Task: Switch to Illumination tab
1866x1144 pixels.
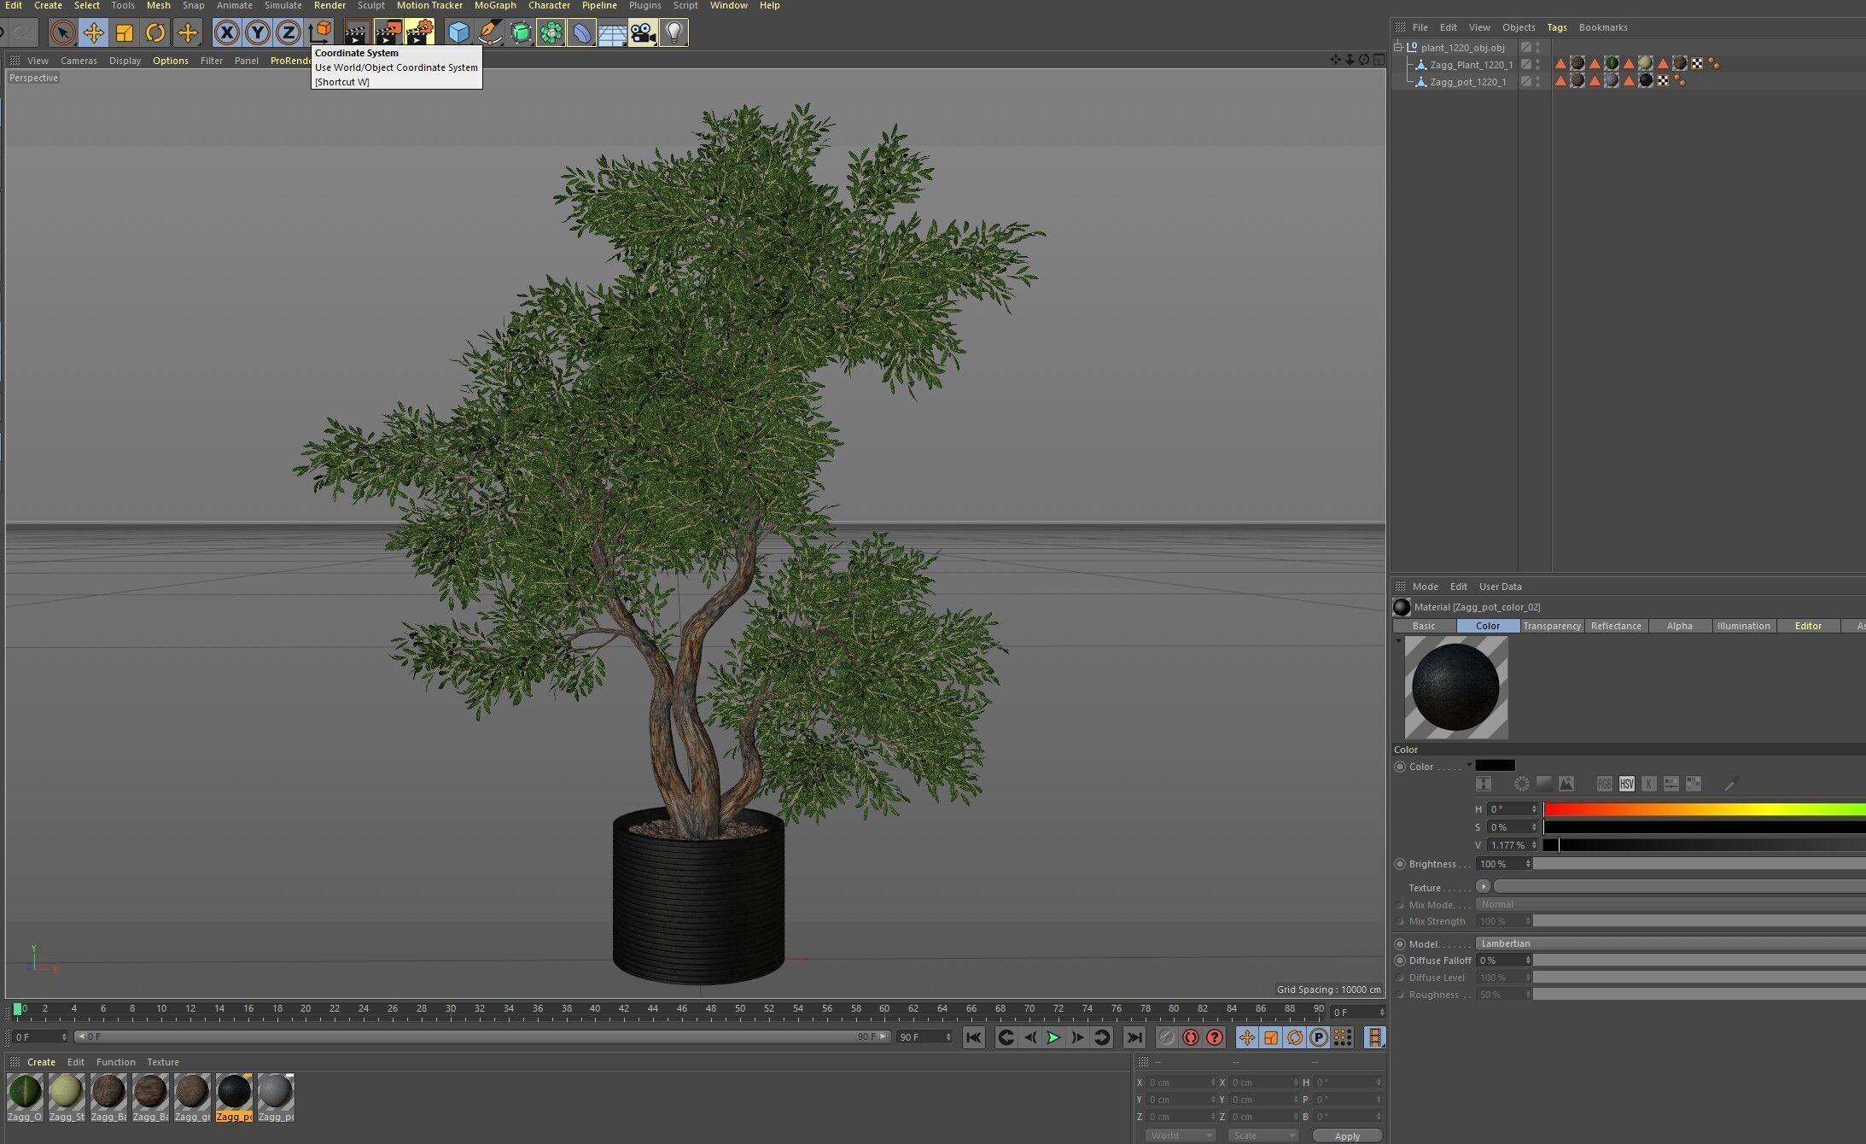Action: tap(1743, 626)
